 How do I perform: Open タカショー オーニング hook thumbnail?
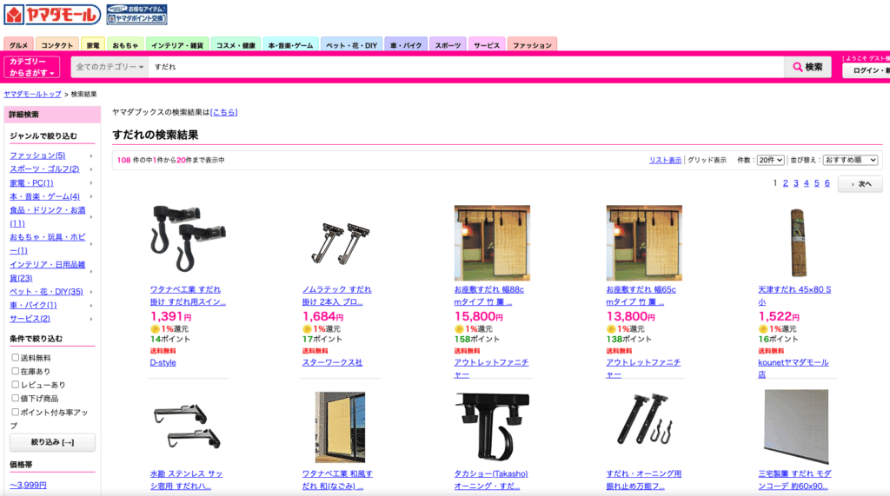[492, 427]
